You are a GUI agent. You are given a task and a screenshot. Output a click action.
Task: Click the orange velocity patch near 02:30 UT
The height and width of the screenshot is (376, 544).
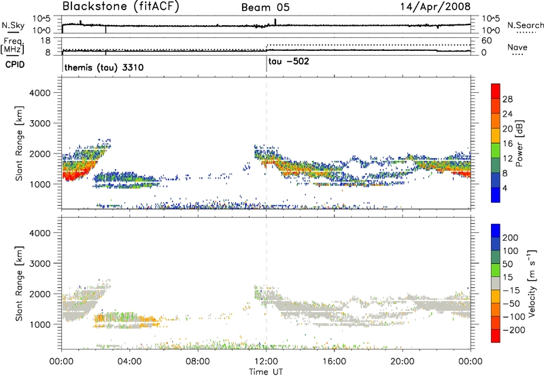tap(99, 318)
